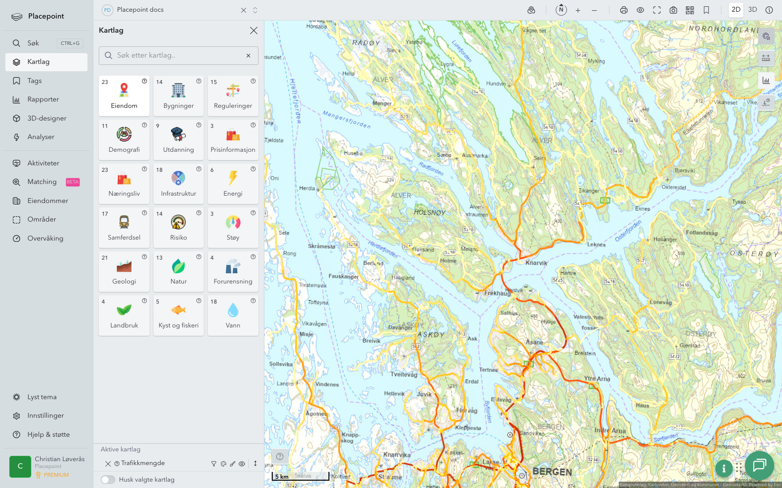Screen dimensions: 782x488
Task: Open the QR code icon in toolbar
Action: pos(690,10)
